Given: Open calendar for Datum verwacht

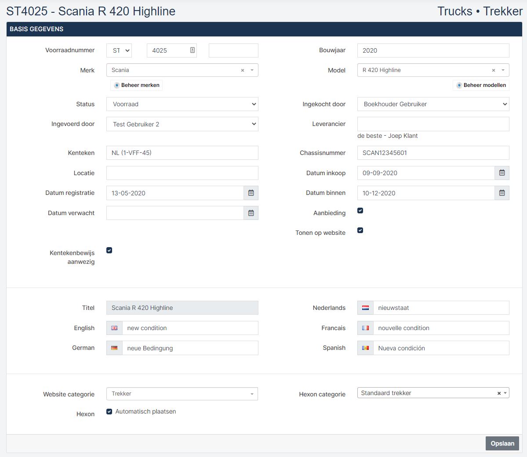Looking at the screenshot, I should tap(251, 213).
